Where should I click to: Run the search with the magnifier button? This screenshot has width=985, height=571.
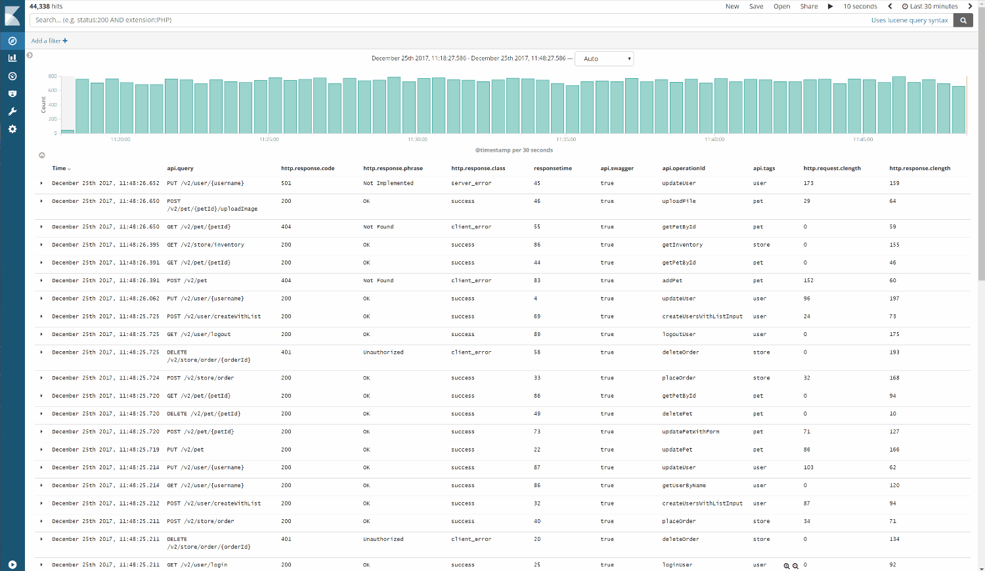963,20
